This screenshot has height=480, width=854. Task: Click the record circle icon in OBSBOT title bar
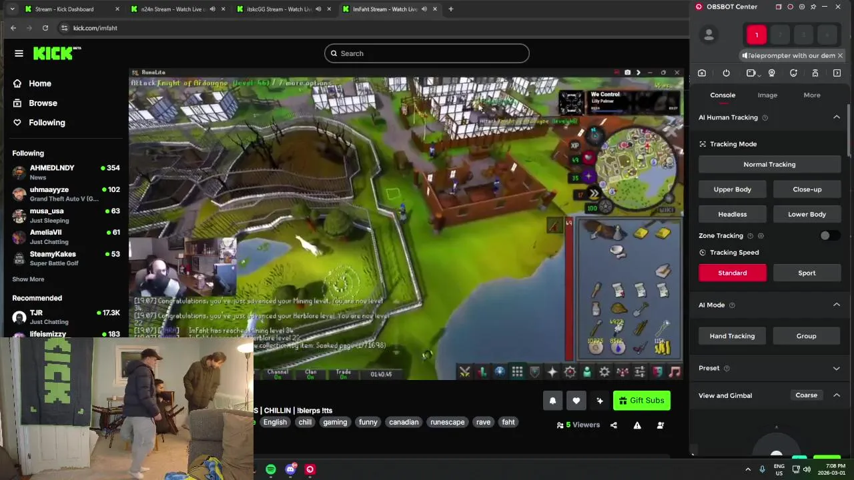pyautogui.click(x=790, y=7)
